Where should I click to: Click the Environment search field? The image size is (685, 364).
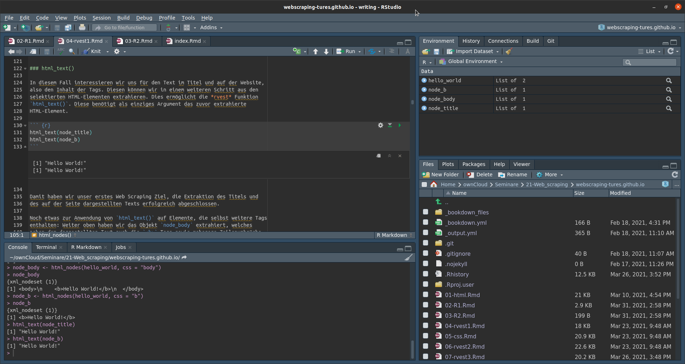tap(649, 62)
